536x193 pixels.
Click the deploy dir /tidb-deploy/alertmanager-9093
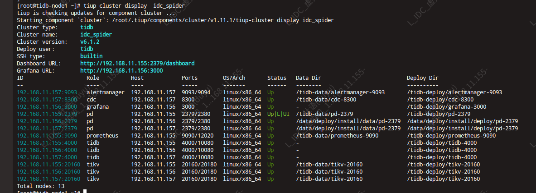454,92
